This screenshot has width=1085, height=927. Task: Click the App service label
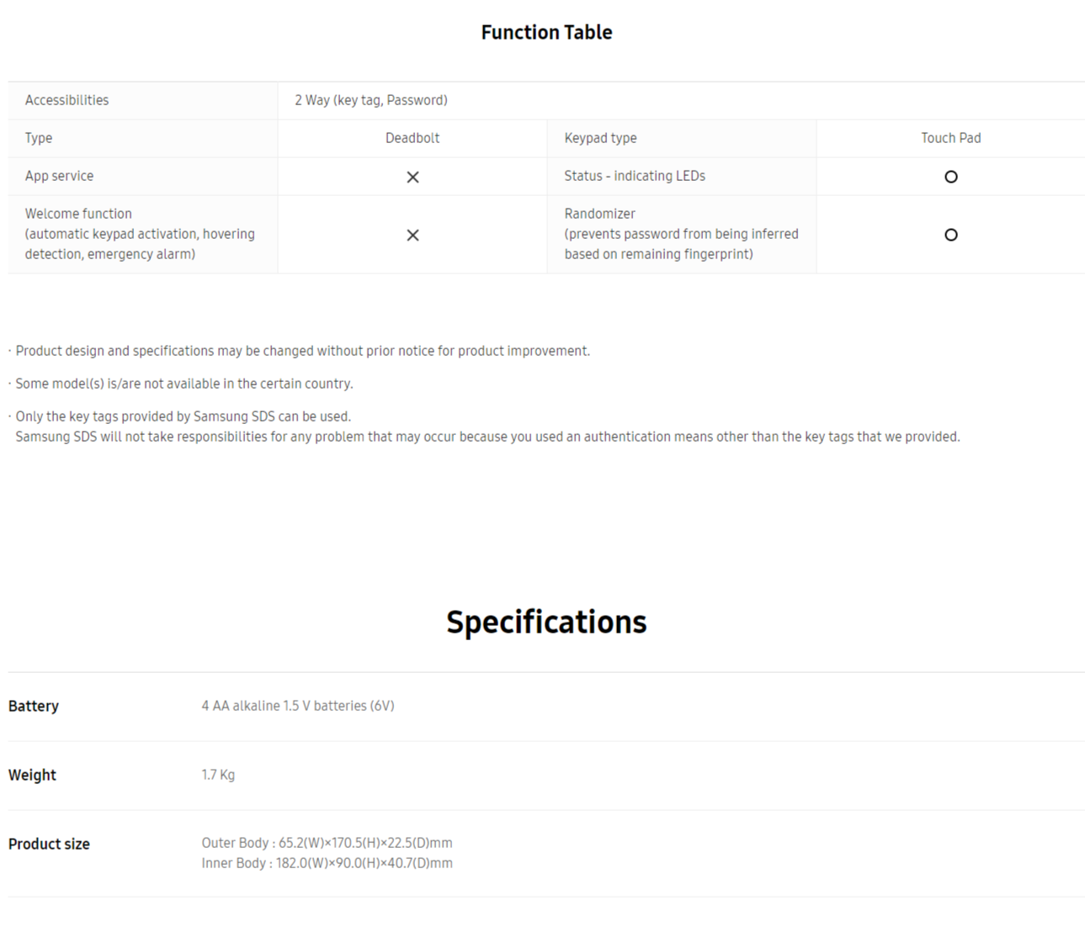click(x=59, y=176)
